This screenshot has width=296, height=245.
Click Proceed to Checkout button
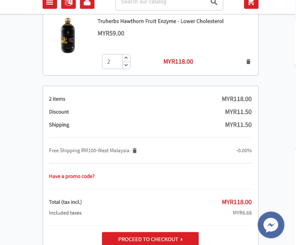150,239
